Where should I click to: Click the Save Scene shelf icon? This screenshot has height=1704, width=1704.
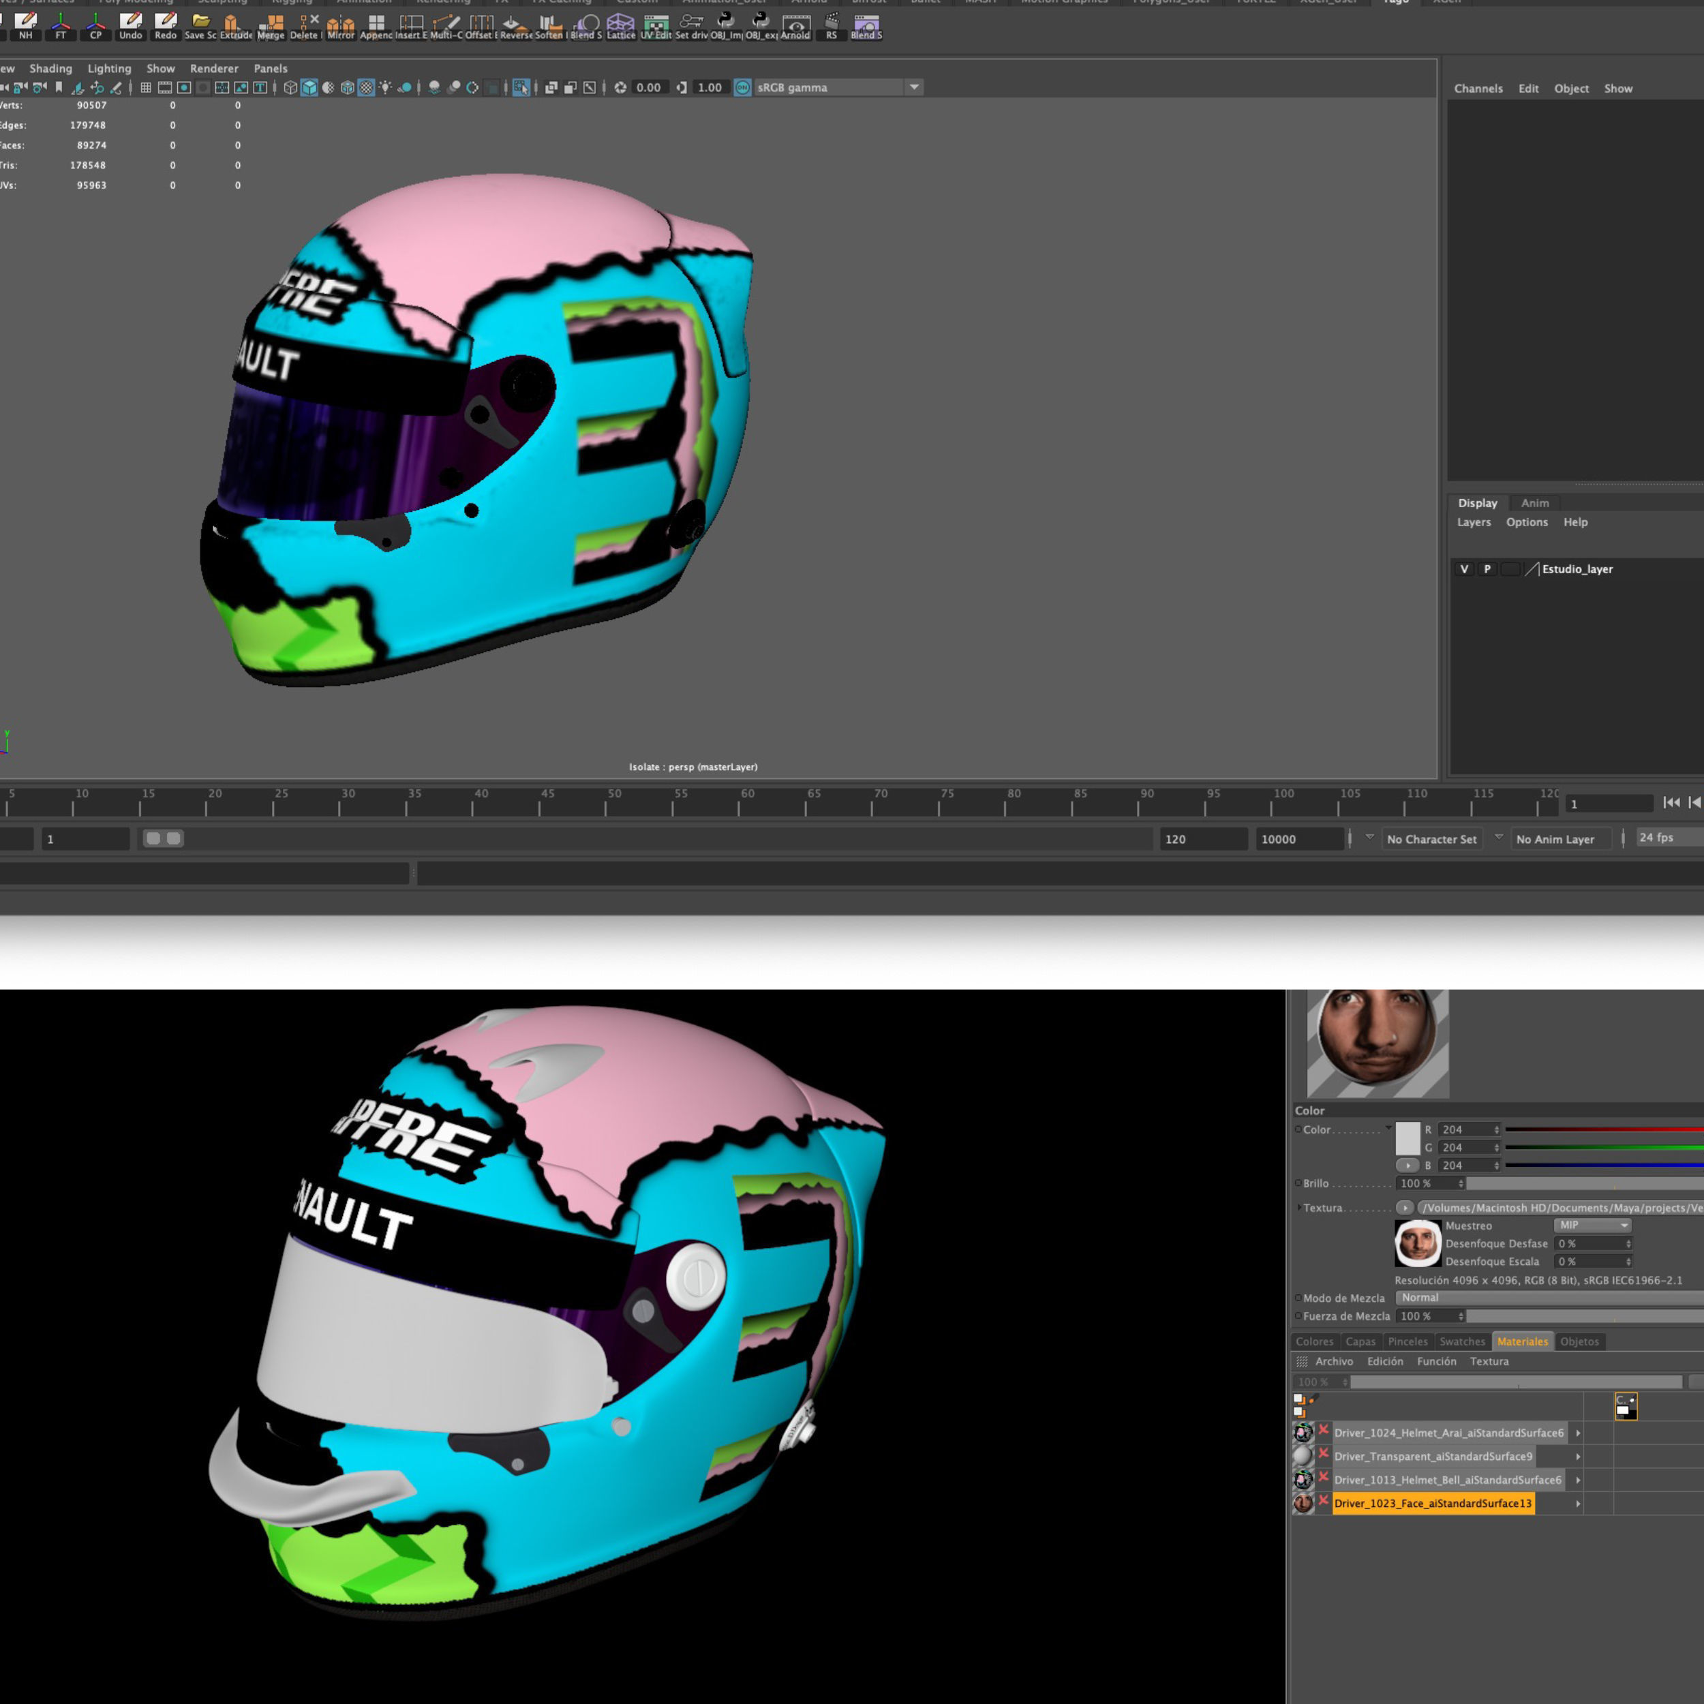200,26
